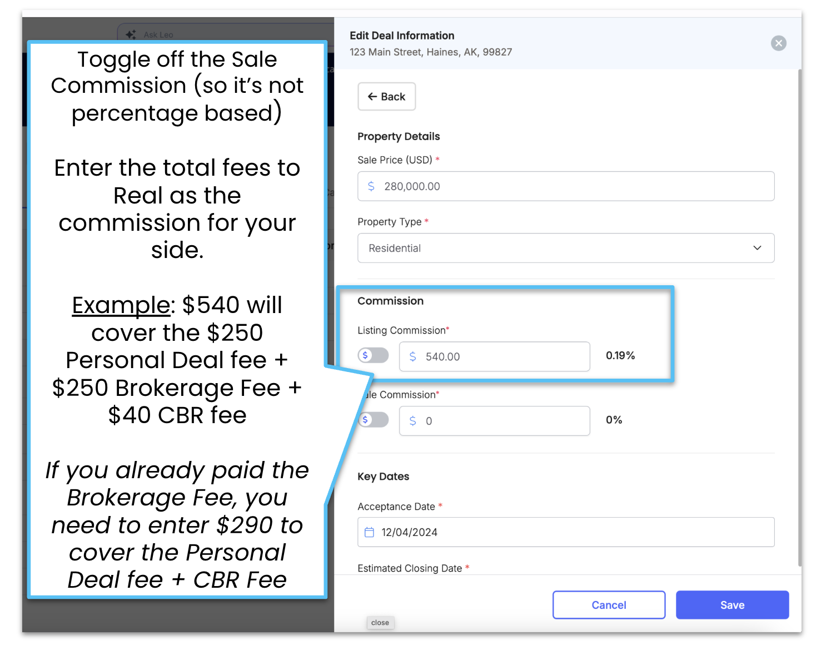Click the calendar icon in Acceptance Date

(369, 532)
